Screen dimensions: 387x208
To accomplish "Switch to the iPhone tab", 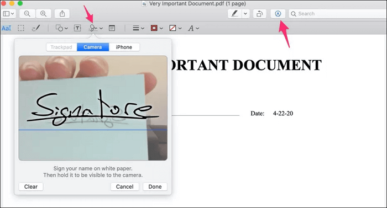I will pos(124,47).
